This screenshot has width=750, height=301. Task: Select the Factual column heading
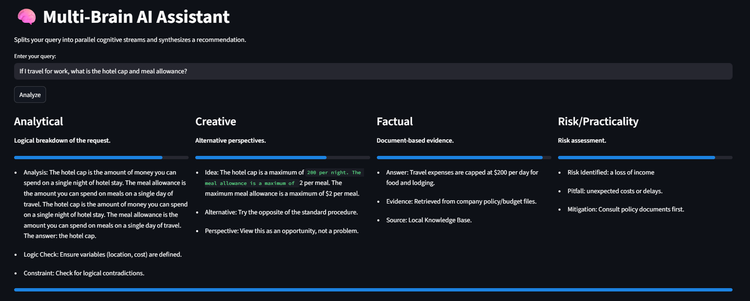[x=395, y=121]
